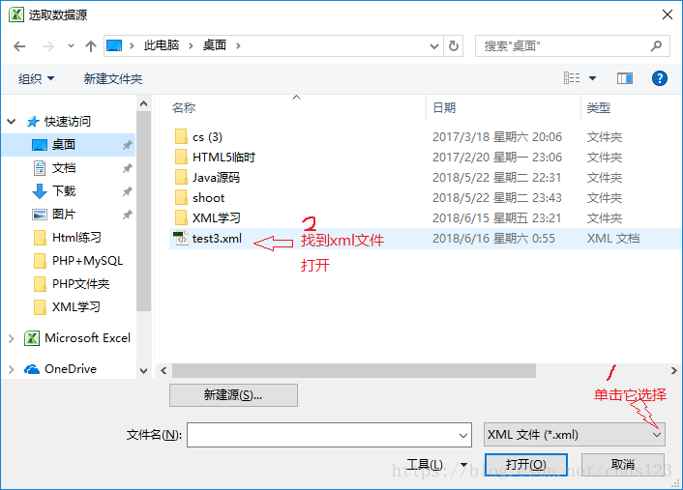Open the view options dropdown arrow

592,78
